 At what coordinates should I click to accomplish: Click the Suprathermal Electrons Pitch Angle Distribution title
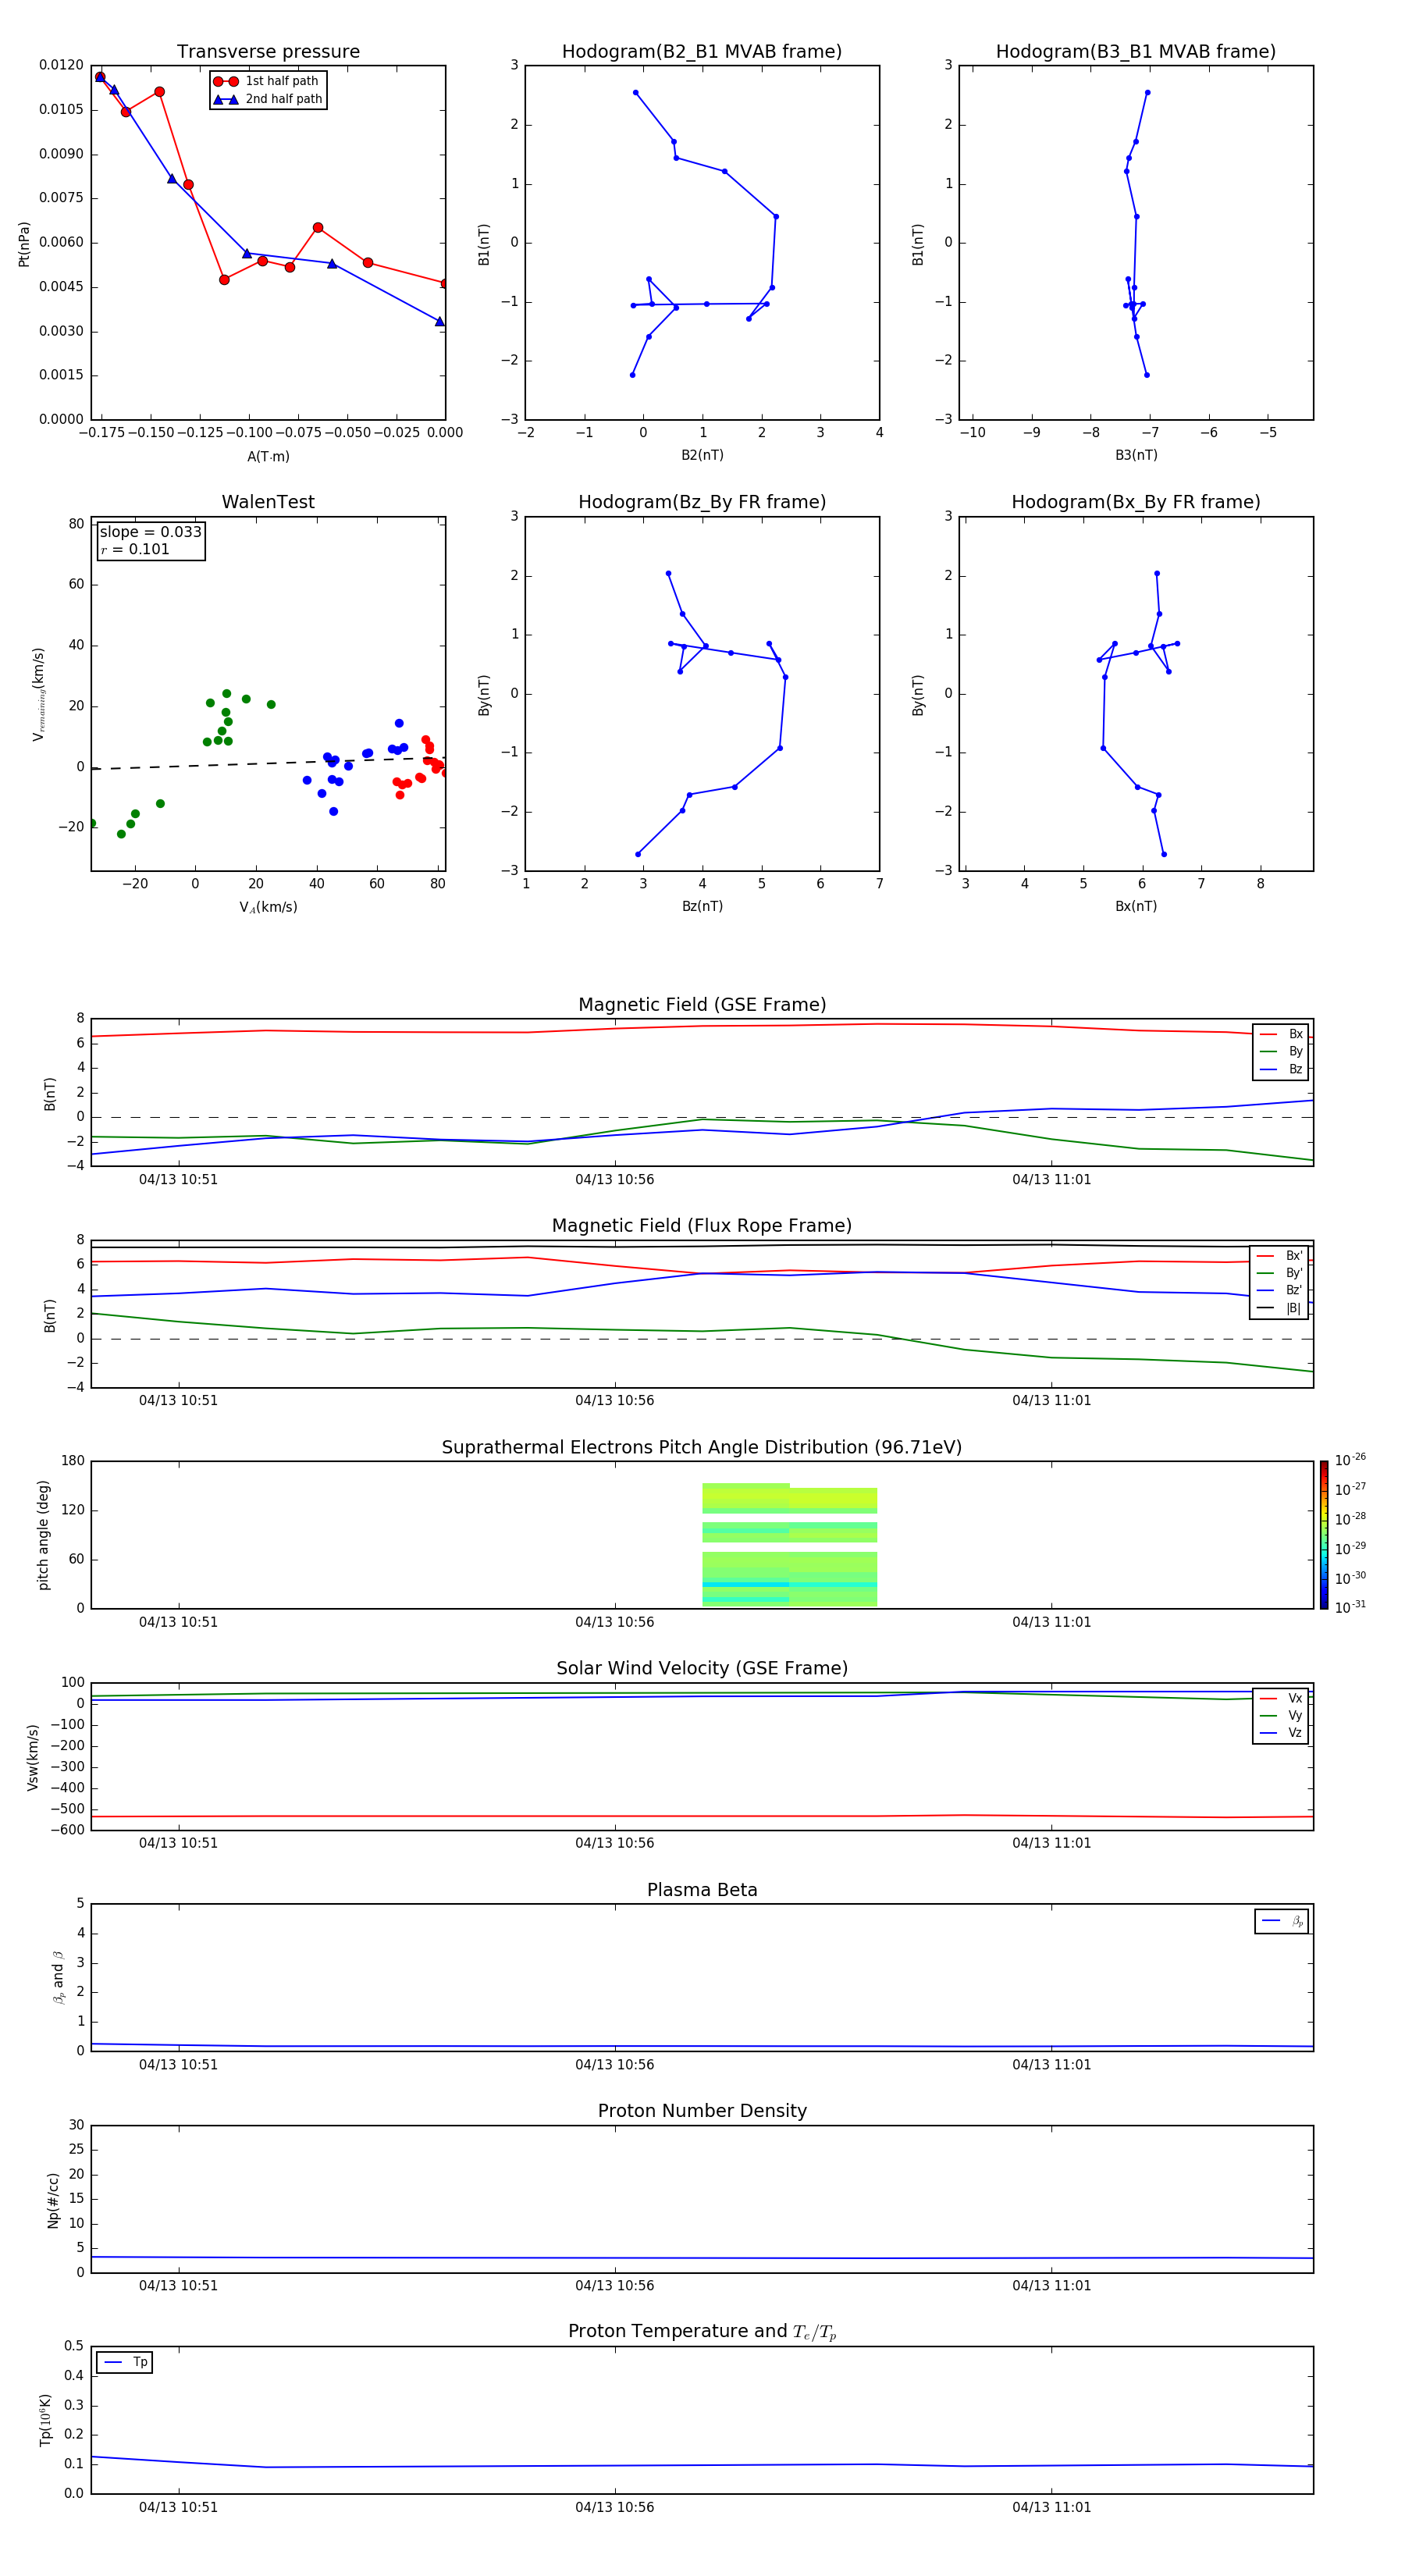[x=702, y=1448]
